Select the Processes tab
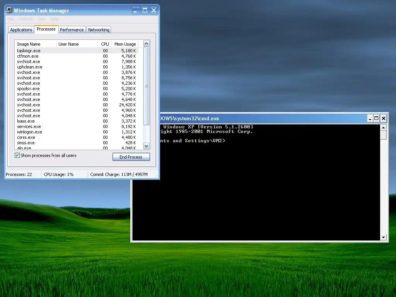396x297 pixels. click(46, 29)
